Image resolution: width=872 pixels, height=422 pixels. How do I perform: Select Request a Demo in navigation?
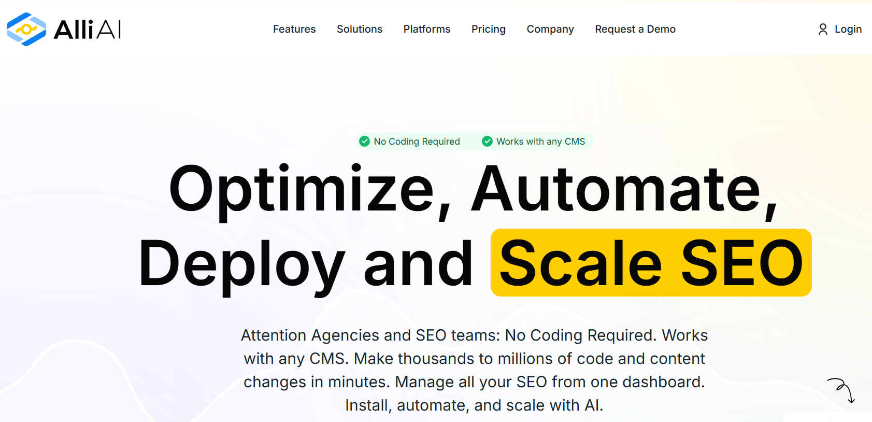click(635, 29)
